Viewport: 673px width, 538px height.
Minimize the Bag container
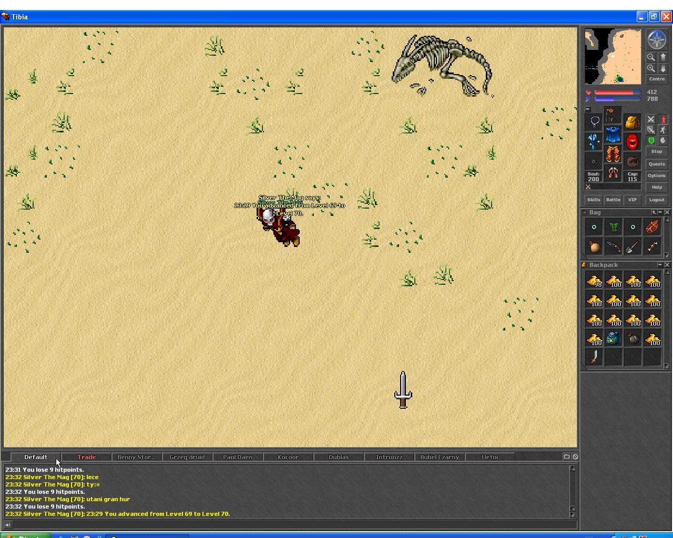click(660, 212)
